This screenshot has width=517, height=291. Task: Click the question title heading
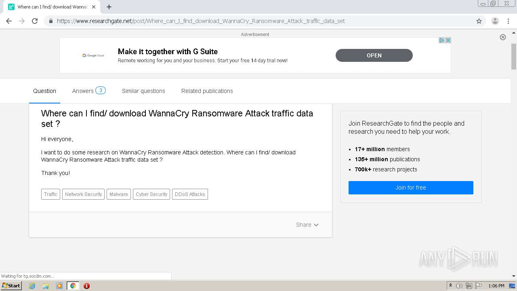(177, 118)
